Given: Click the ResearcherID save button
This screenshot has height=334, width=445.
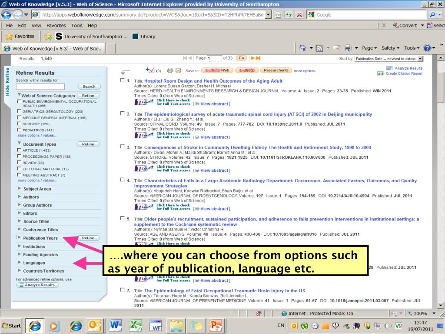Looking at the screenshot, I should (276, 70).
